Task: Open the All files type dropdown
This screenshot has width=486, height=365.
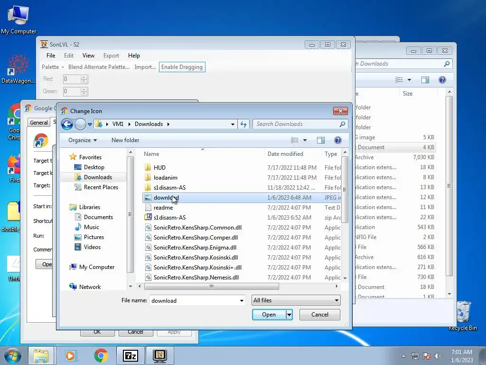Action: [x=296, y=300]
